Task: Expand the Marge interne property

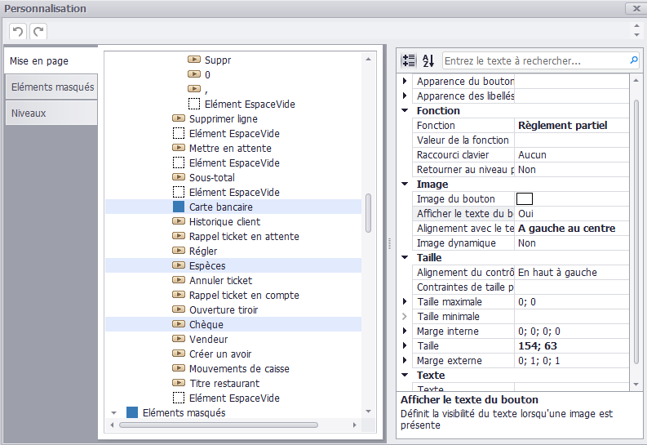Action: pos(405,331)
